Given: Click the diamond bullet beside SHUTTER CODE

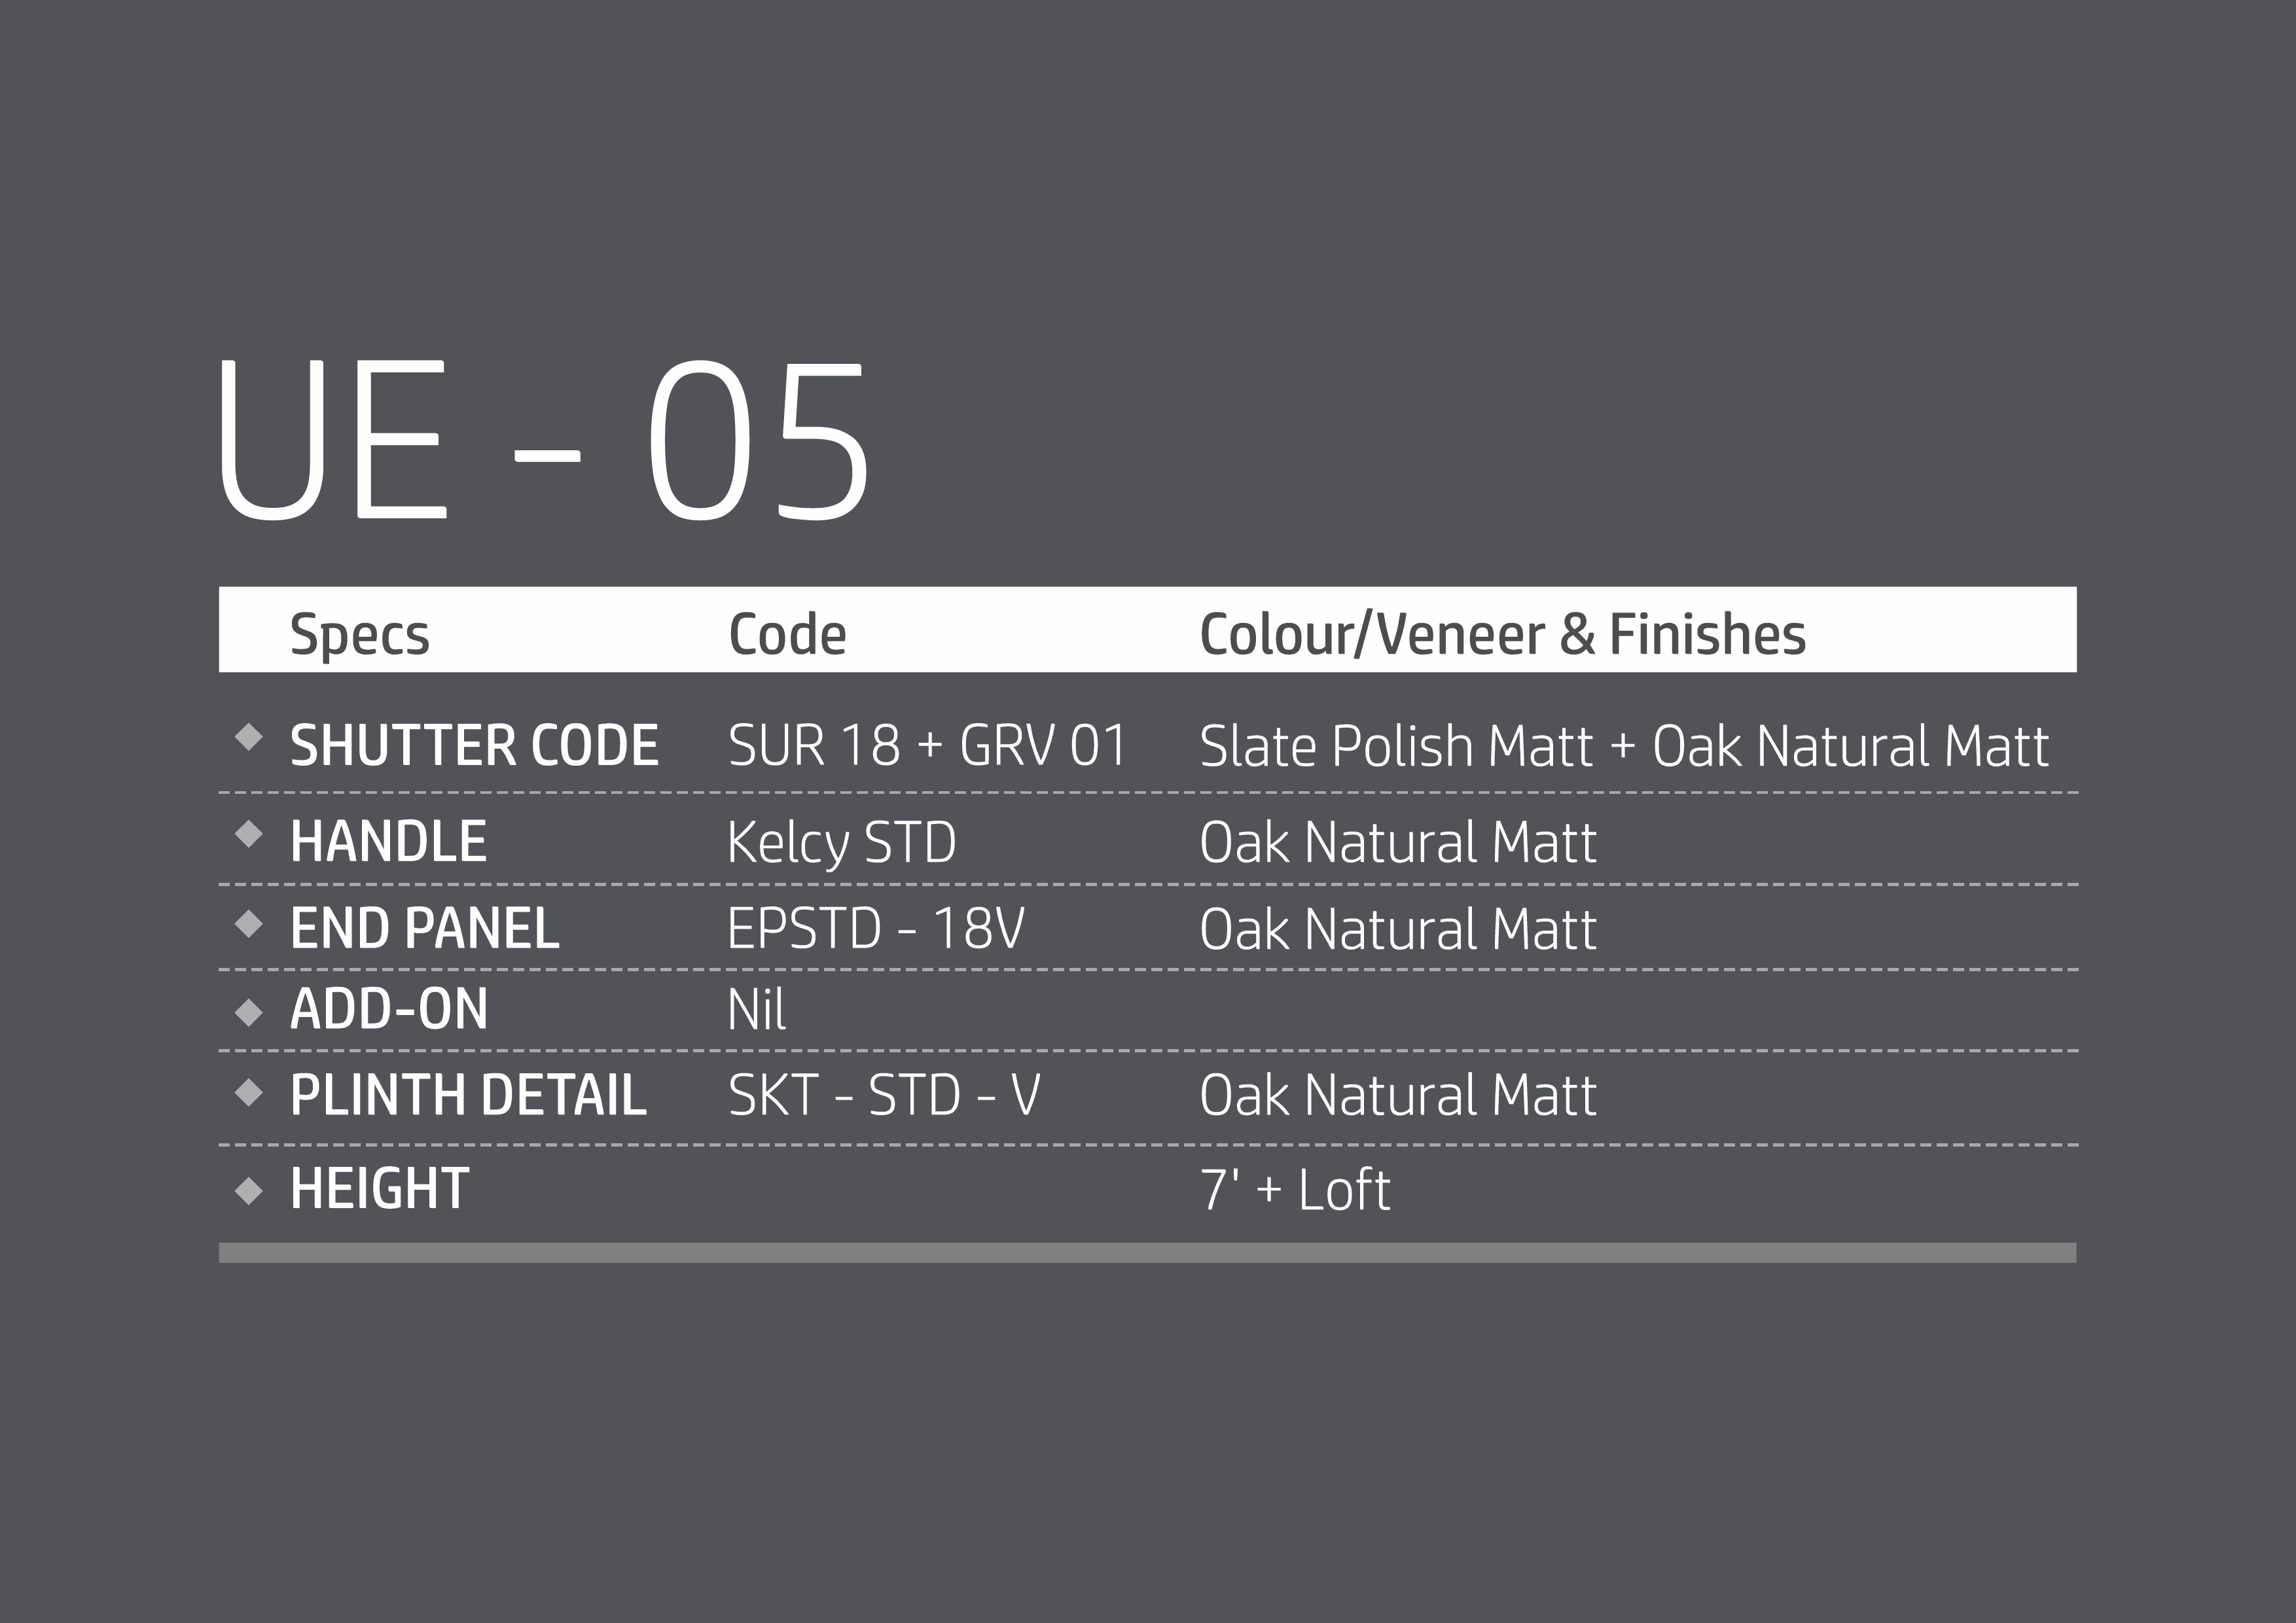Looking at the screenshot, I should pos(248,738).
